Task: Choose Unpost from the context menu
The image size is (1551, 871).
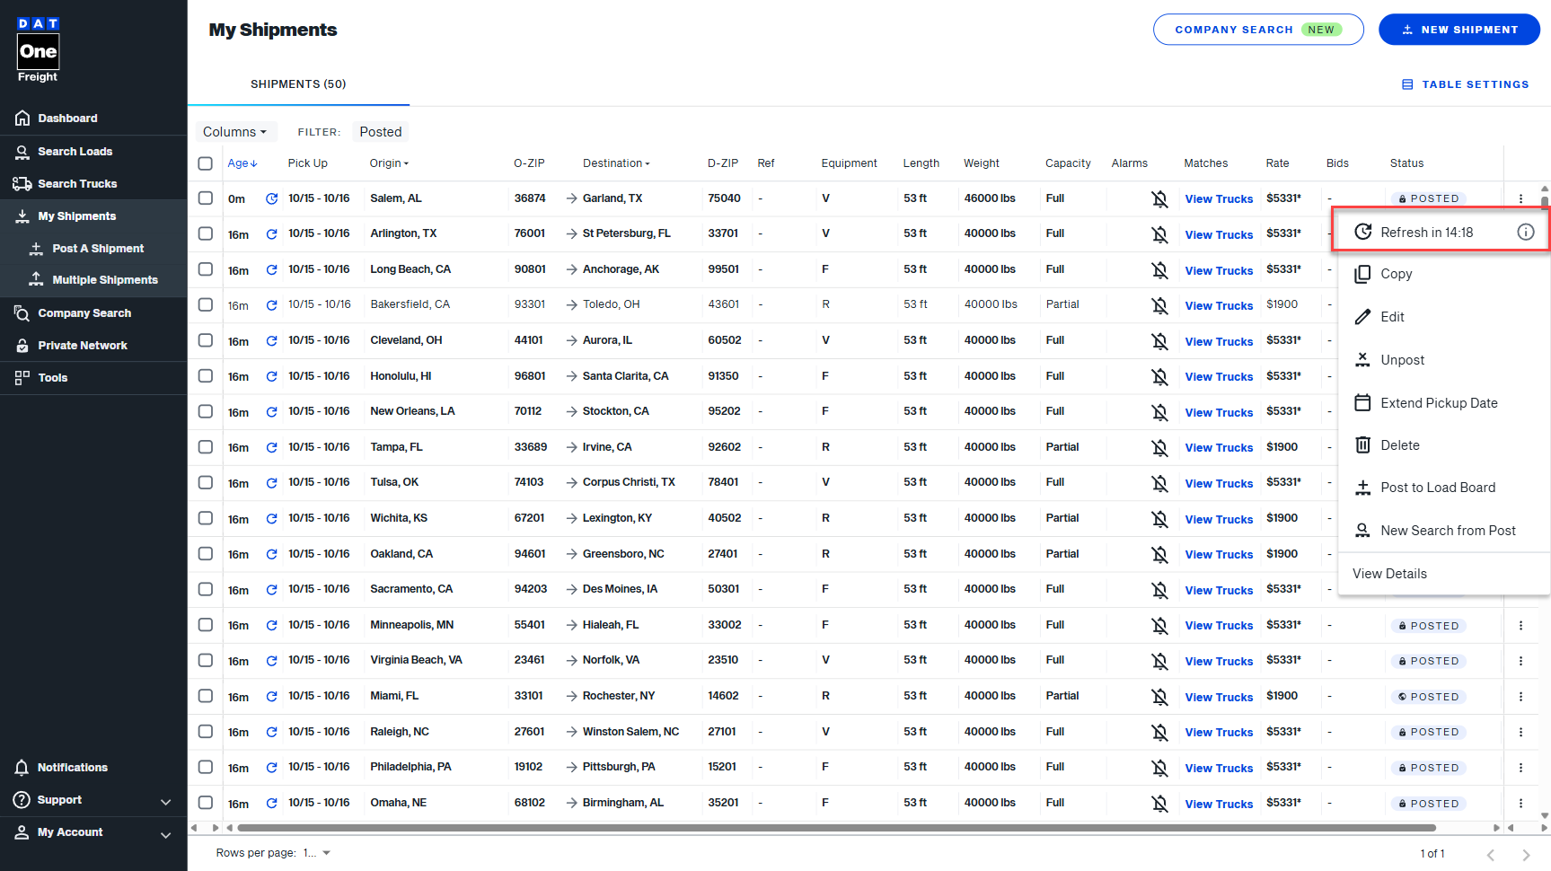Action: 1402,360
